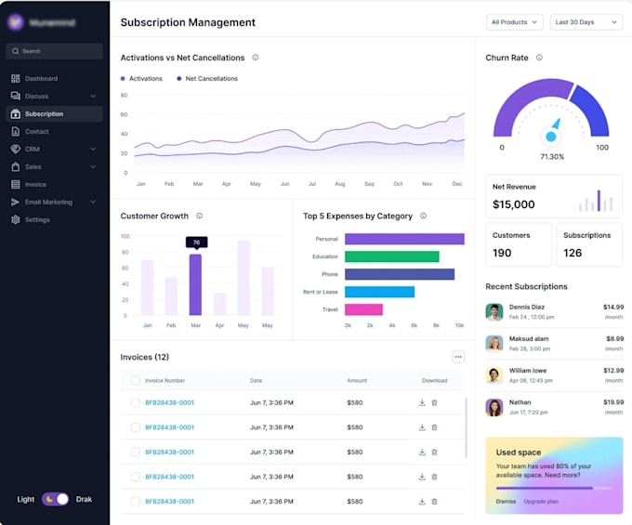Screen dimensions: 632x525
Task: Click the Email Marketing paper plane icon
Action: tap(15, 202)
